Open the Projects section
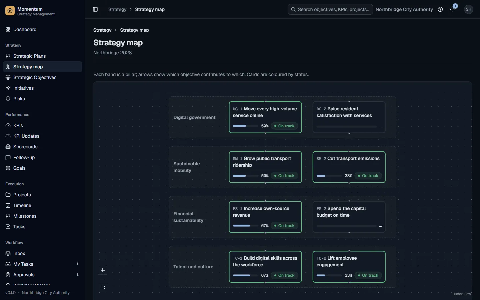 [x=42, y=195]
